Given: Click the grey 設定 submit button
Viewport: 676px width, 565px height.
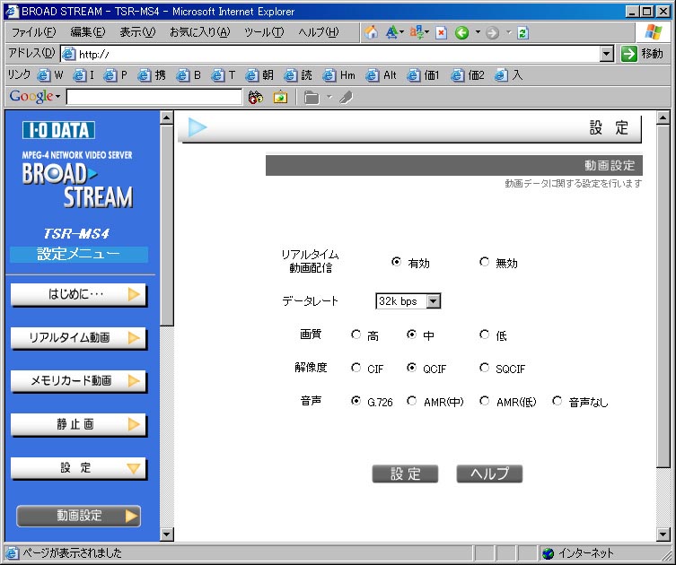Looking at the screenshot, I should pos(405,474).
